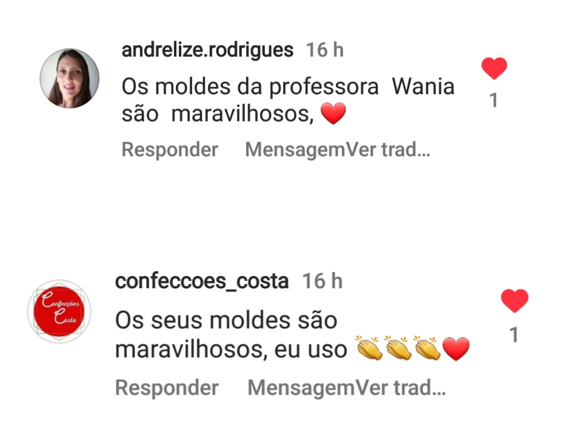Tap the first clapping hands emoji
This screenshot has width=565, height=437.
369,348
